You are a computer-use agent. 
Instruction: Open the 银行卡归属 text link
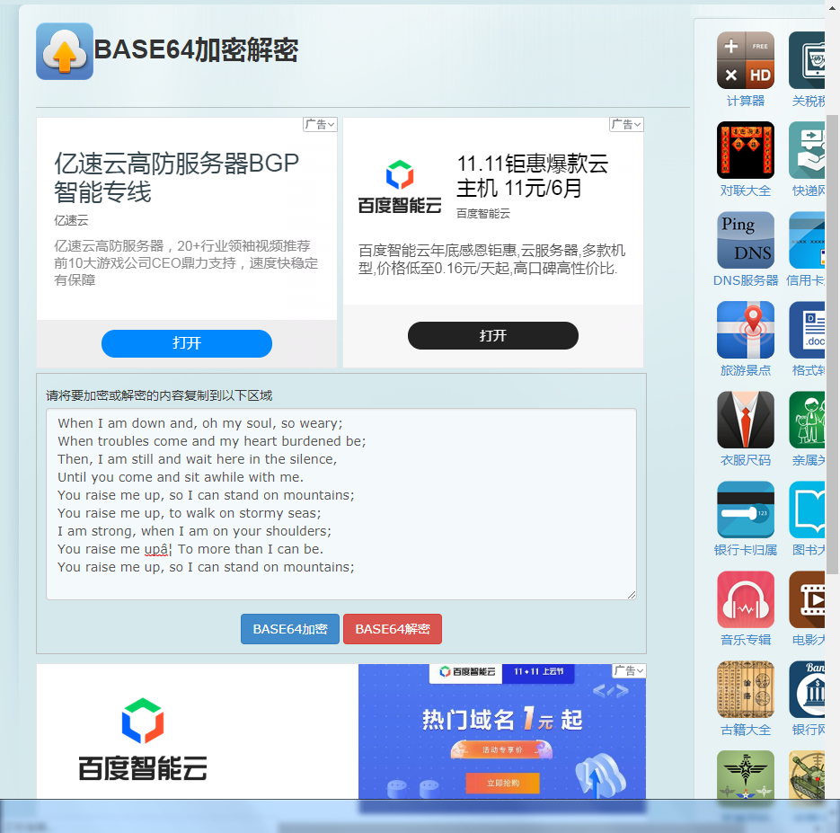(x=745, y=550)
